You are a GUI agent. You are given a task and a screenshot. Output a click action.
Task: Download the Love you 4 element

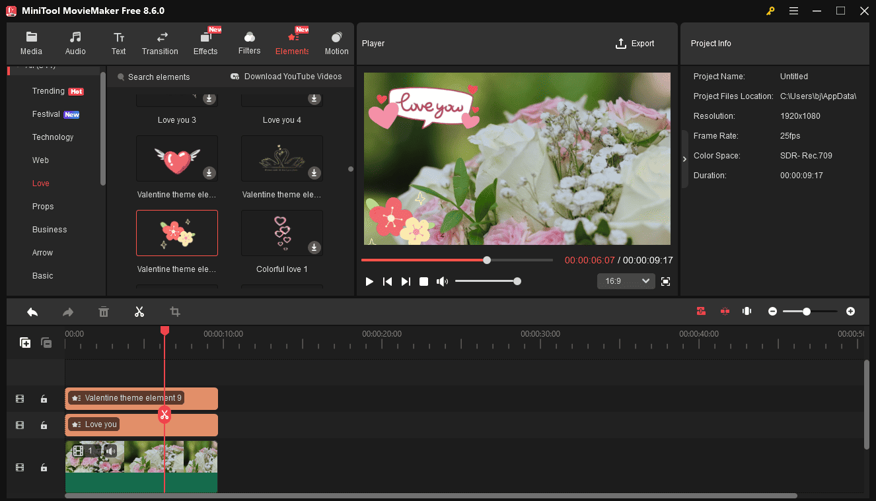pos(314,98)
